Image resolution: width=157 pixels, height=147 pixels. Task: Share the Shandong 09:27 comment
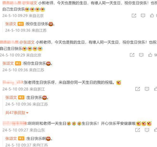(137, 130)
